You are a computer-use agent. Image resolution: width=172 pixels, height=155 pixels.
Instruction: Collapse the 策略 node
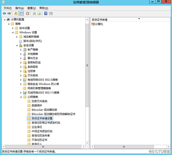pos(9,24)
